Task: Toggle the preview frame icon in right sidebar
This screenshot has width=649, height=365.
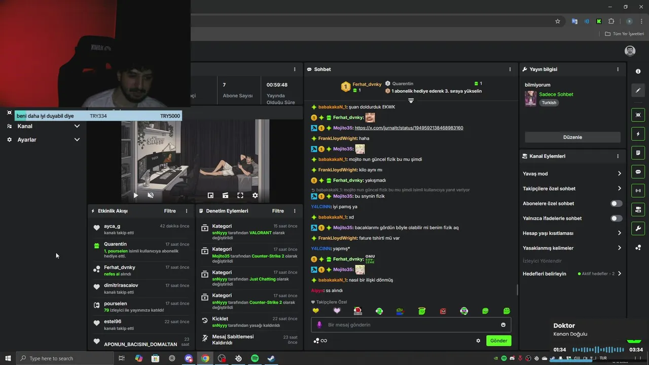Action: pyautogui.click(x=638, y=115)
